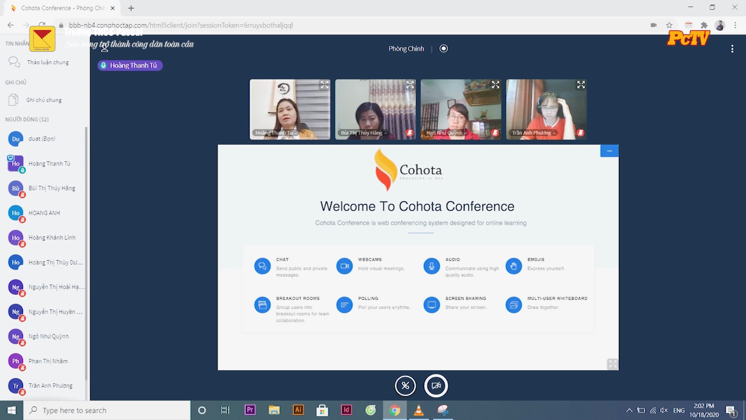Show hidden system tray icons
Screen dimensions: 746x420
click(x=629, y=410)
